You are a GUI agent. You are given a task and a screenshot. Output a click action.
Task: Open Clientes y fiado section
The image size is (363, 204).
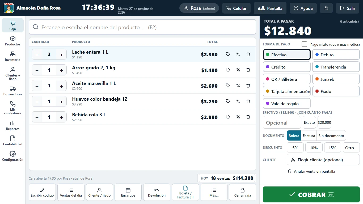pos(13,74)
